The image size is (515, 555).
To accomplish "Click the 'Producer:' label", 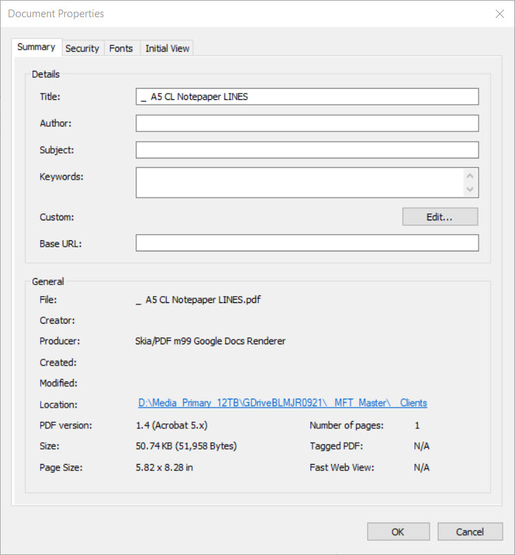I will (59, 342).
